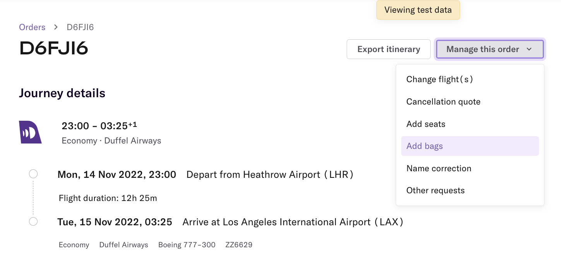Image resolution: width=561 pixels, height=260 pixels.
Task: Click the Flight duration 12h 25m text
Action: 108,198
